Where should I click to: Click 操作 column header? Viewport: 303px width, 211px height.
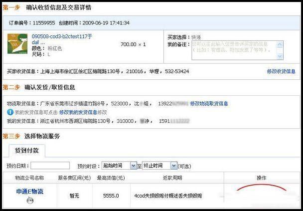(261, 178)
